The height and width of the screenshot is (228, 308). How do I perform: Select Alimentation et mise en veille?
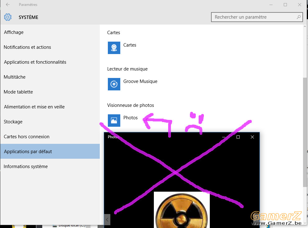[50, 107]
